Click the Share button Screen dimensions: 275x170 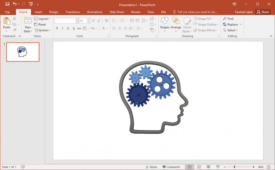coord(263,12)
